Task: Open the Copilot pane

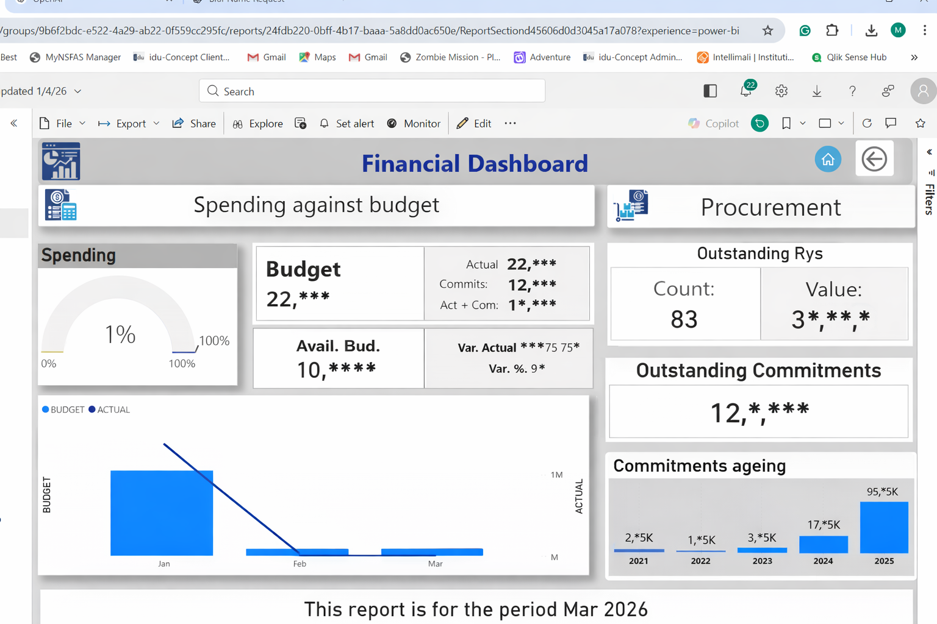Action: click(x=713, y=123)
